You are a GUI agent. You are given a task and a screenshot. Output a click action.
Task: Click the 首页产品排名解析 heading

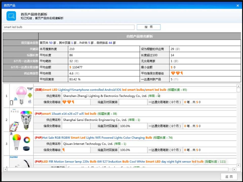click(x=34, y=14)
